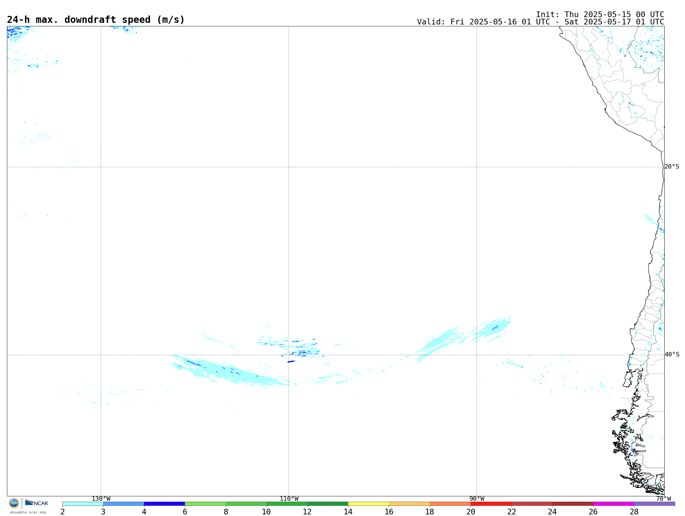Open the ensemble.ucar.edu link text
685x516 pixels.
click(x=28, y=512)
